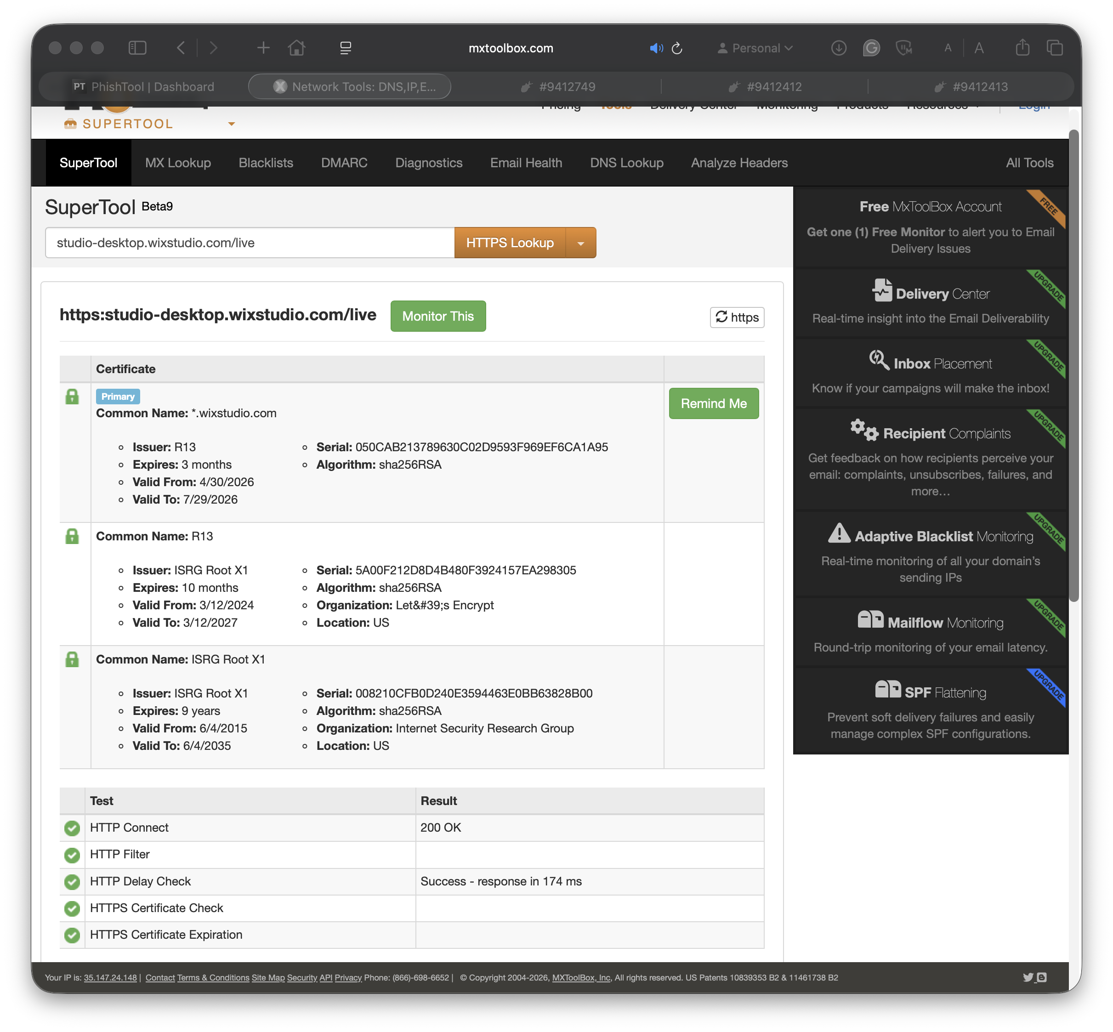This screenshot has width=1113, height=1032.
Task: Open the Contact footer link
Action: coord(160,978)
